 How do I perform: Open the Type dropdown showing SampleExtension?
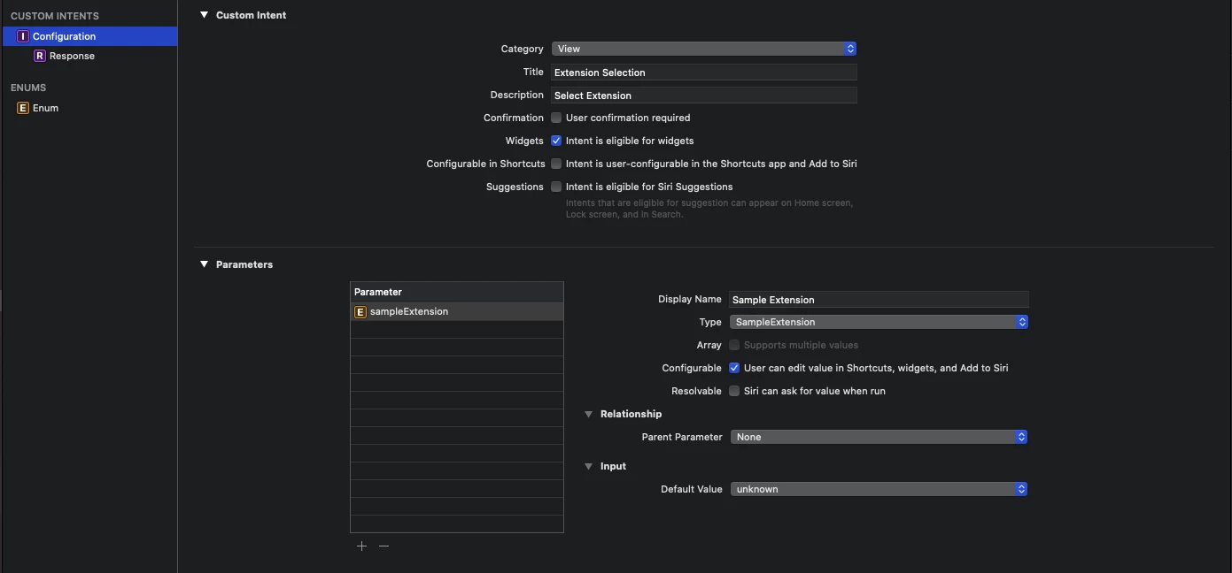tap(878, 322)
